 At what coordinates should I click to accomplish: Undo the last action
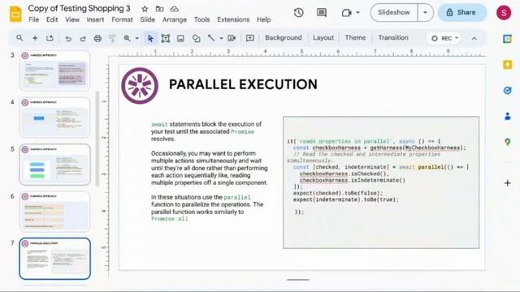click(68, 38)
